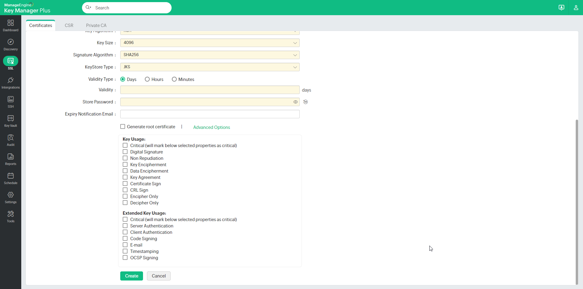Switch to the Certificates tab

[41, 25]
